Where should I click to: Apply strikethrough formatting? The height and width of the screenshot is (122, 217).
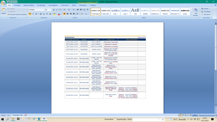(41, 14)
